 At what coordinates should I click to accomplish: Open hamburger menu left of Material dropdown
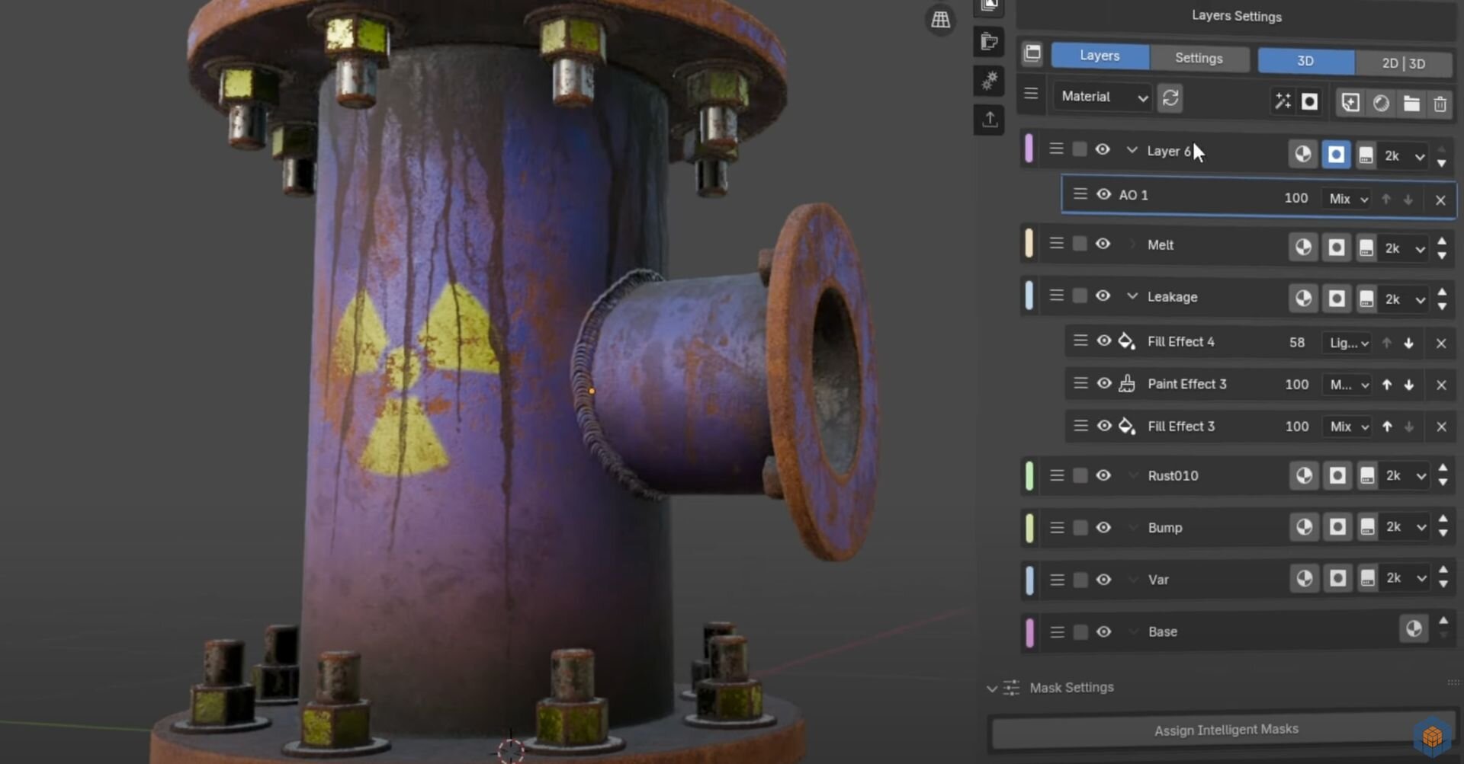(x=1031, y=94)
